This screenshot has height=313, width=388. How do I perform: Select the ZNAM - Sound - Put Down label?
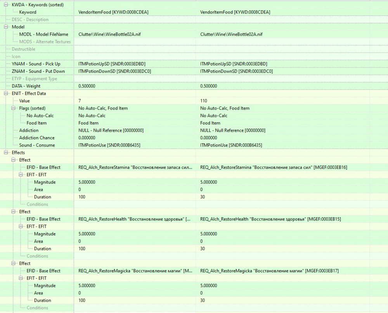38,71
